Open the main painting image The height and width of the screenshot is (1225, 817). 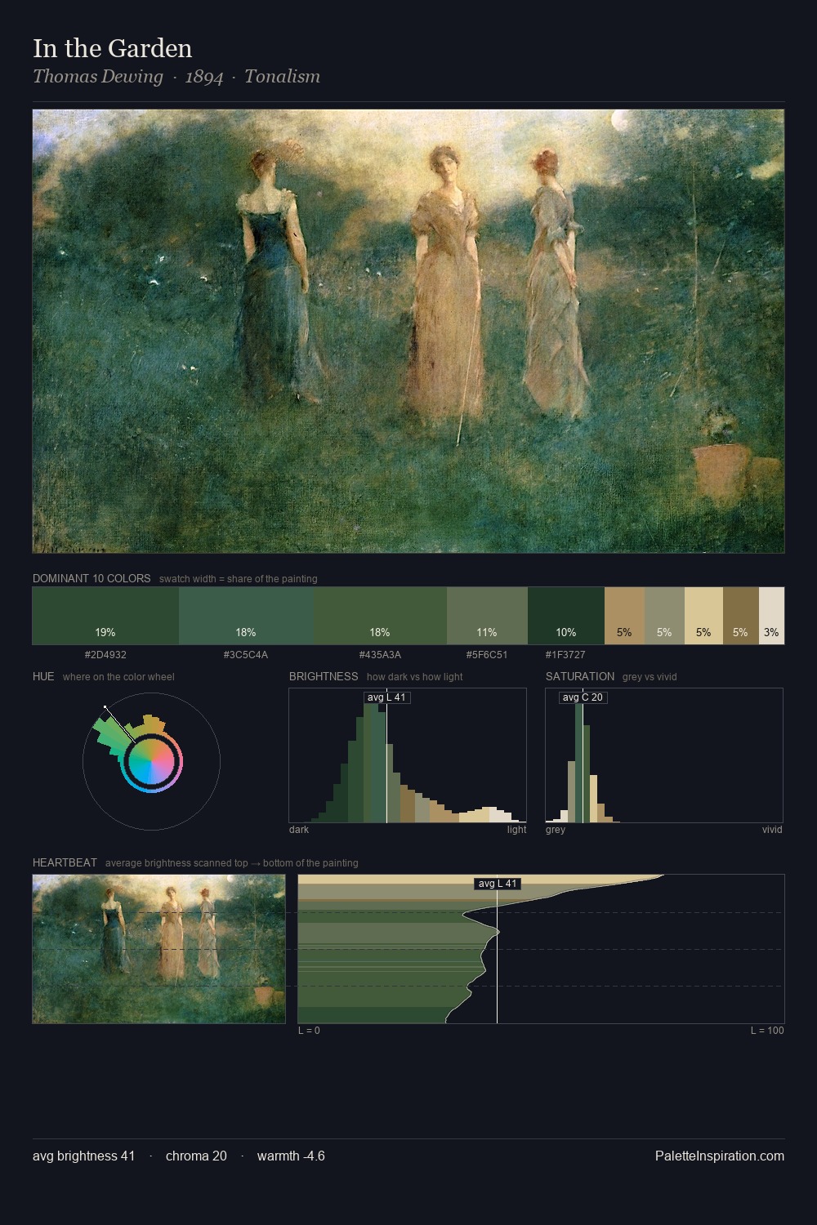point(408,332)
